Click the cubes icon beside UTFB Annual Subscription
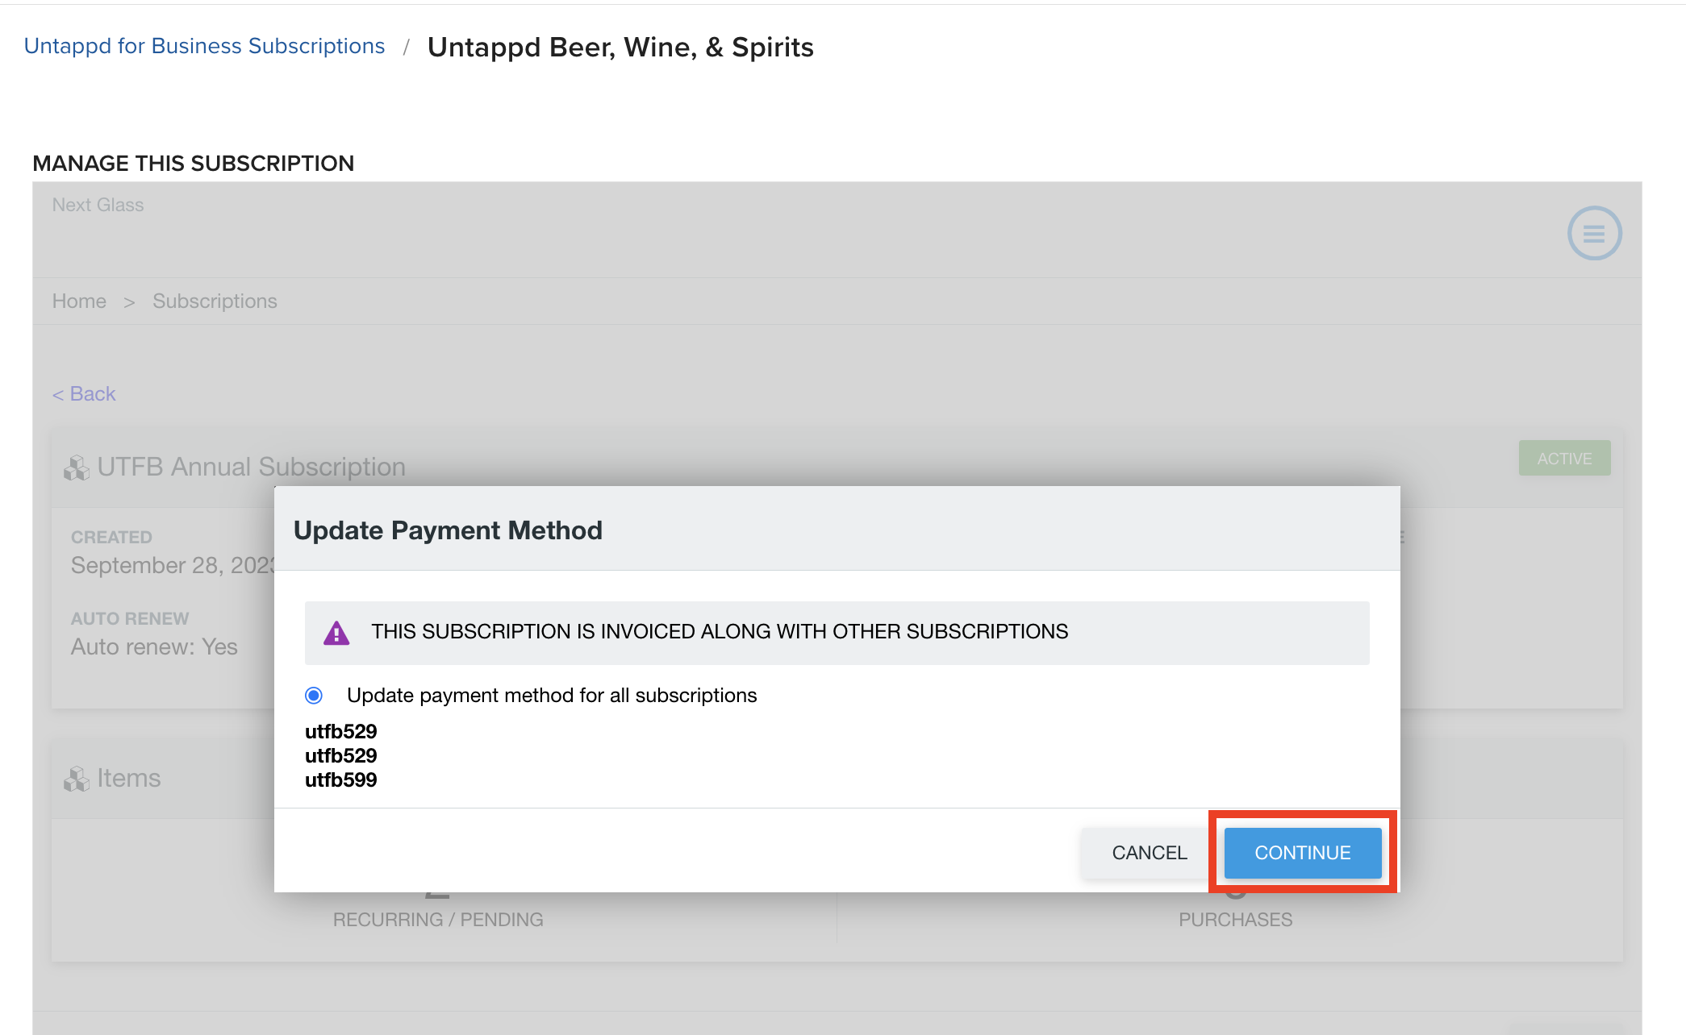This screenshot has width=1686, height=1035. 77,468
